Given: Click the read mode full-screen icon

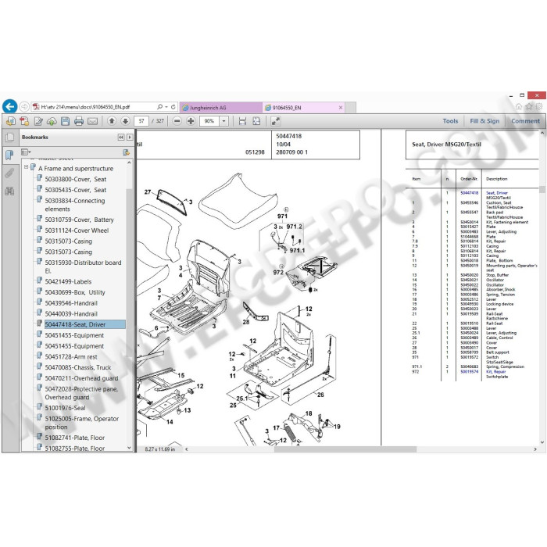Looking at the screenshot, I should click(x=276, y=121).
